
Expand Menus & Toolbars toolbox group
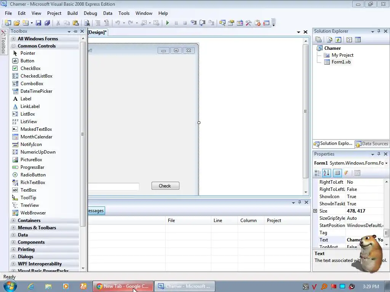point(13,228)
